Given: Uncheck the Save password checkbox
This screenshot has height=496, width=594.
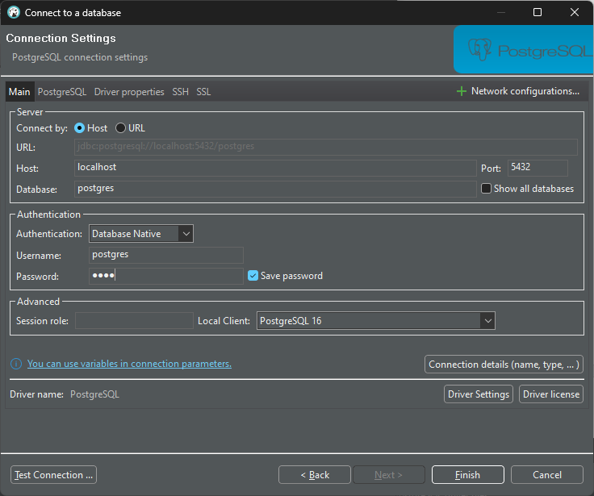Looking at the screenshot, I should pos(253,276).
